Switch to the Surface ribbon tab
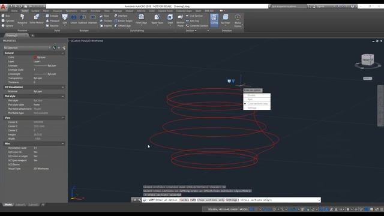 pyautogui.click(x=35, y=11)
